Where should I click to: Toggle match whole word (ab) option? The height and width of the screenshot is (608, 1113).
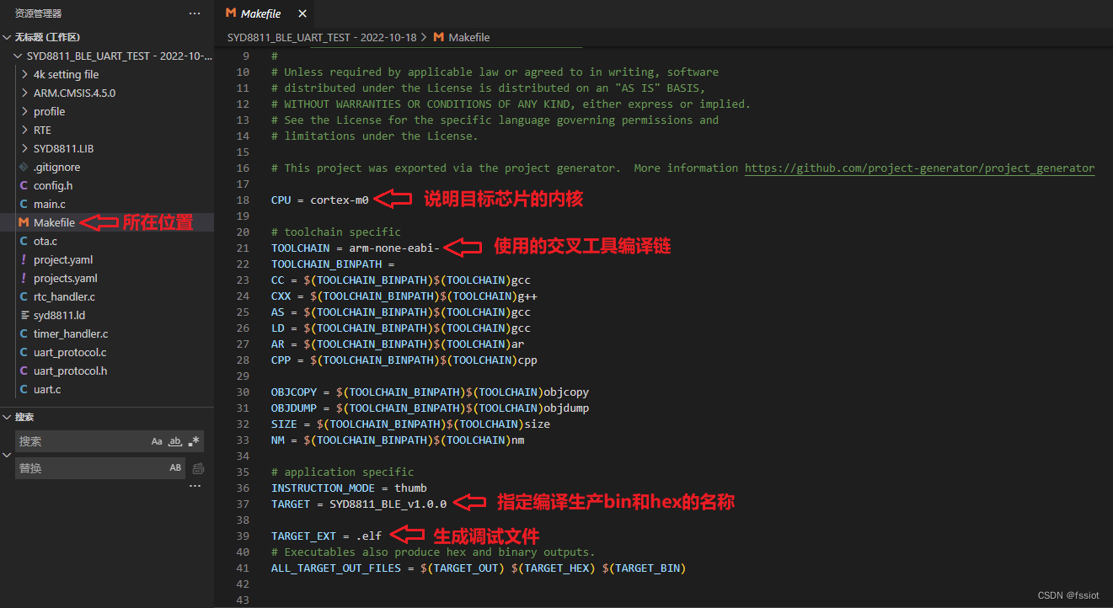point(175,441)
